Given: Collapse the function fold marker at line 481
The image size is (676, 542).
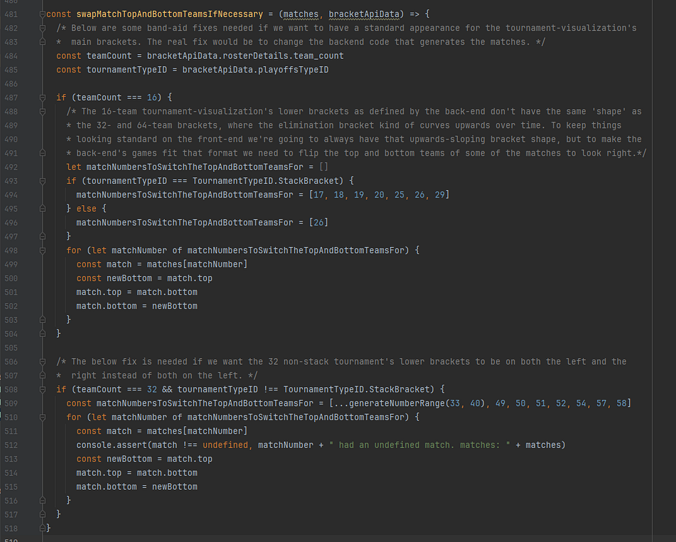Looking at the screenshot, I should (x=43, y=14).
